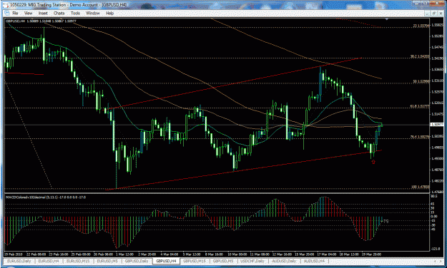Restore the inner chart window size
Screen dimensions: 447x268
coord(433,13)
